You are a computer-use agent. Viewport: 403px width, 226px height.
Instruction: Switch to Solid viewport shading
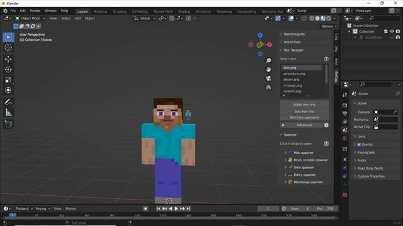(x=317, y=18)
